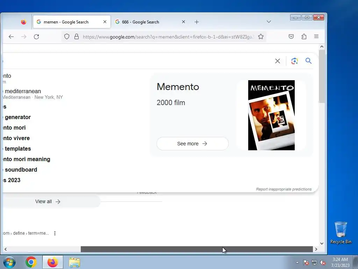Select the 's 2023' suggestion
Screen dimensions: 358x269
[12, 180]
